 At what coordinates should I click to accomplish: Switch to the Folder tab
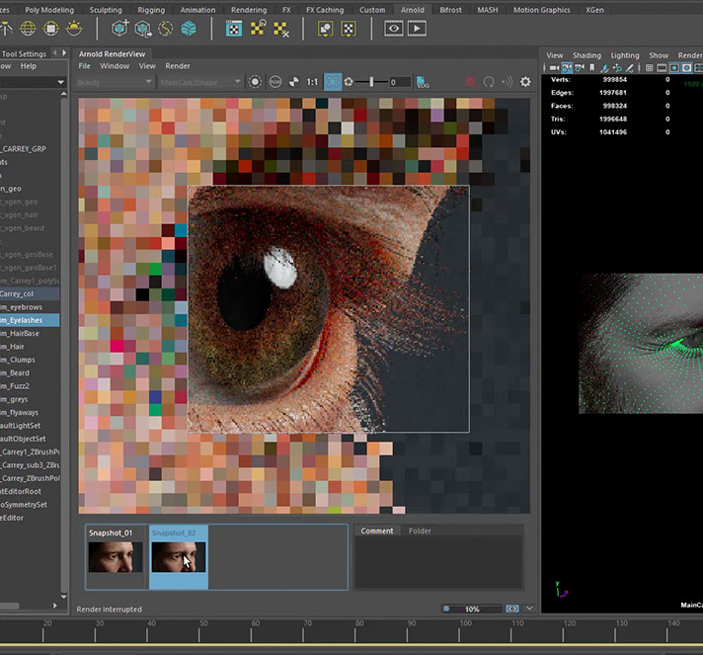pos(420,531)
